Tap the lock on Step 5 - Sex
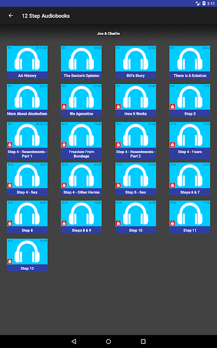This screenshot has height=348, width=217. [118, 185]
